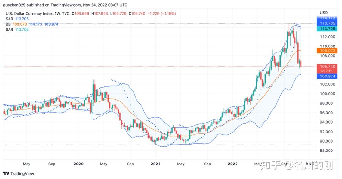Click the 2022 marker on time axis

tap(233, 164)
